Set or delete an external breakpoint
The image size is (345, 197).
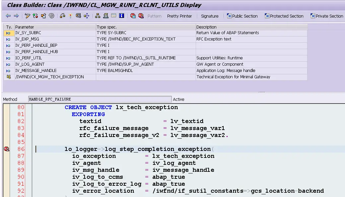click(141, 16)
